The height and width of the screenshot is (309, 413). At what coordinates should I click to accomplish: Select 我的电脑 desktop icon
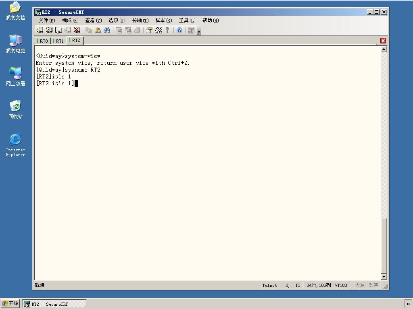[x=16, y=44]
